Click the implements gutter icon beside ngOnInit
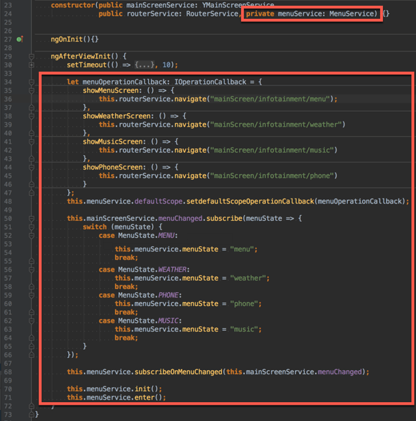 pyautogui.click(x=19, y=39)
